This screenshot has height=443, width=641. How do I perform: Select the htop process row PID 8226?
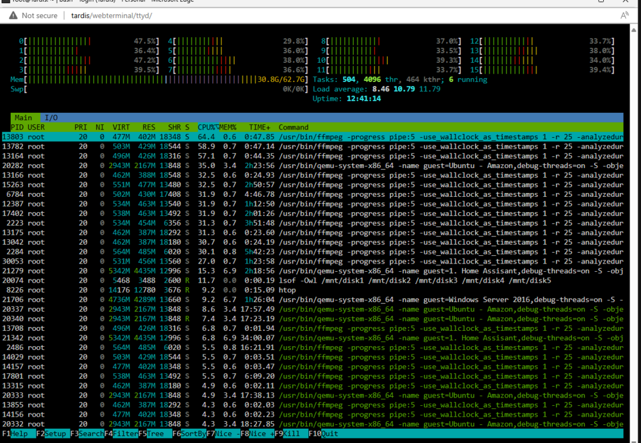(x=313, y=290)
